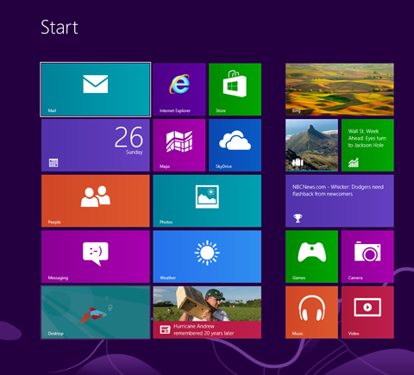Open the Travel tile with mountain photo

[x=311, y=145]
